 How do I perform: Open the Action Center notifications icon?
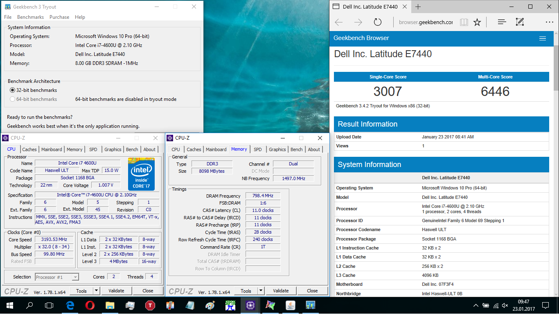point(545,305)
